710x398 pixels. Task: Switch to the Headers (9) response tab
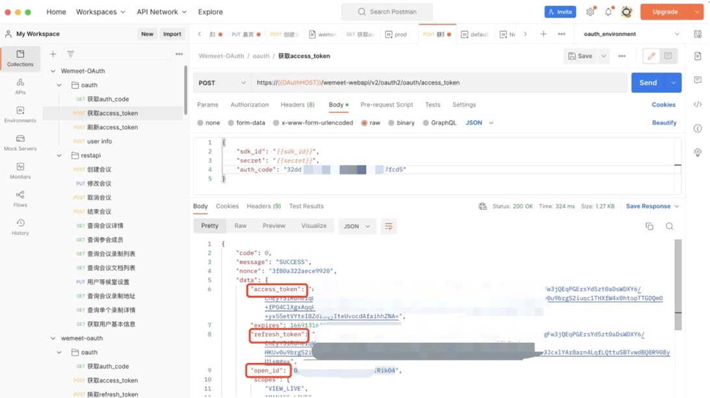click(263, 206)
